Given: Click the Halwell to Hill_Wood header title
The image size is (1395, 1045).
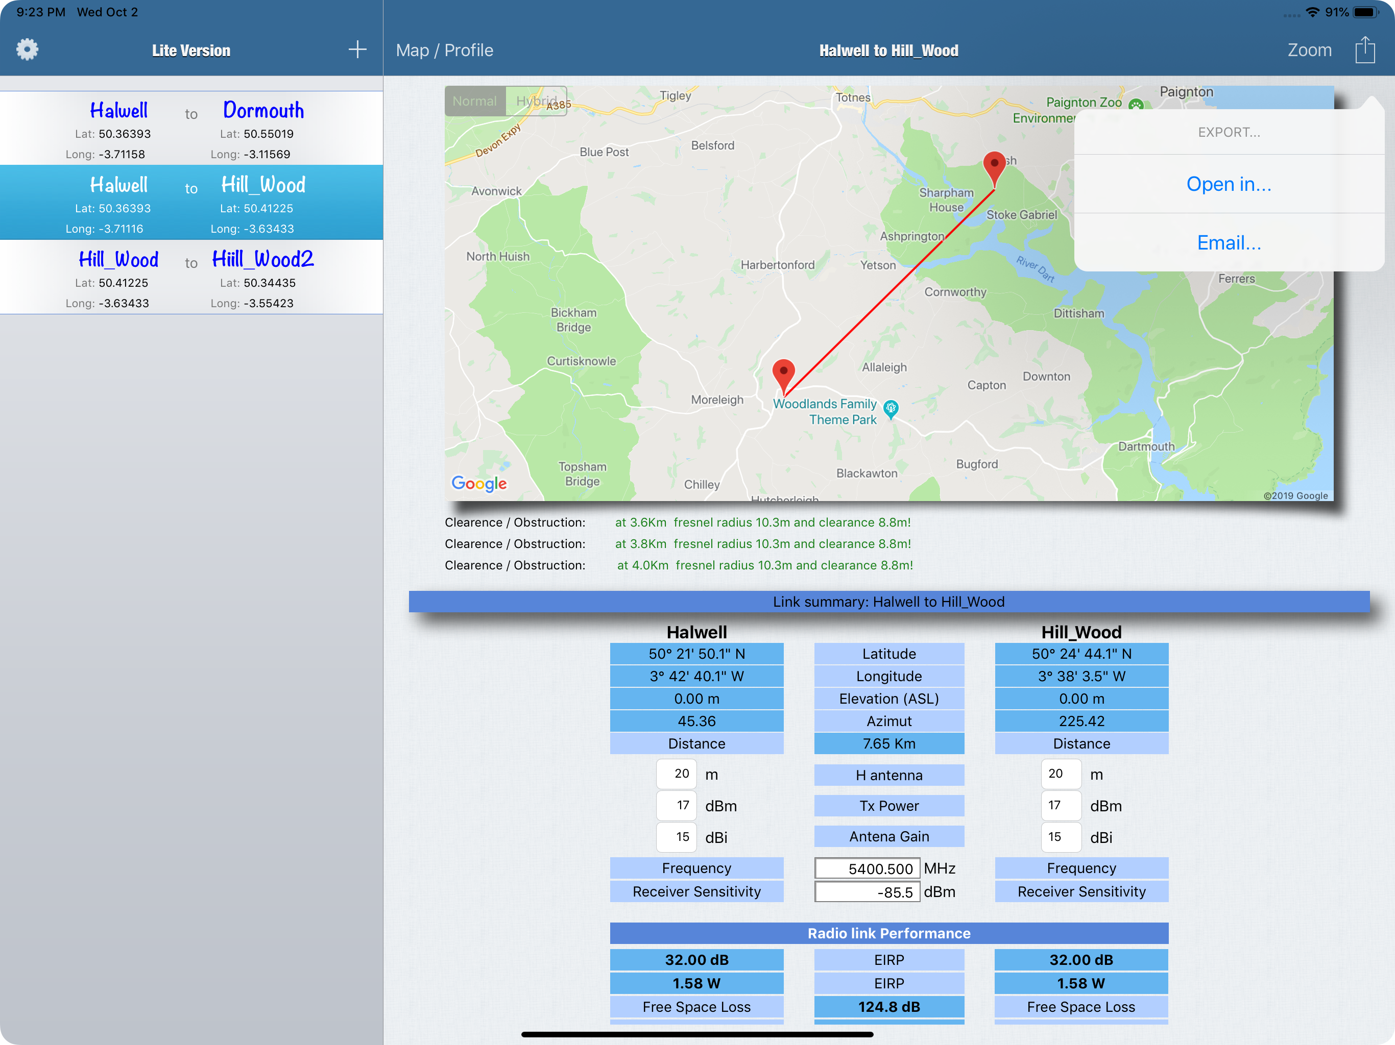Looking at the screenshot, I should coord(888,51).
